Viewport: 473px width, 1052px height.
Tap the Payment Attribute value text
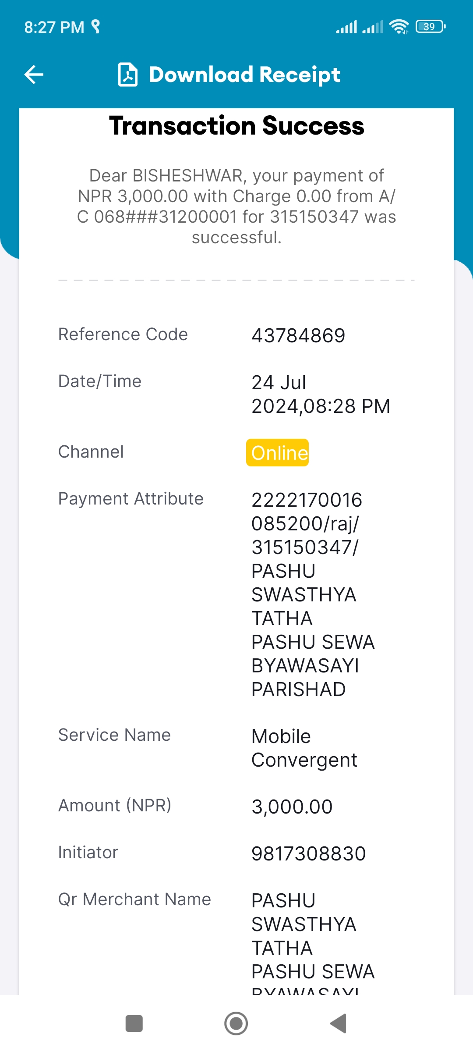(x=313, y=595)
